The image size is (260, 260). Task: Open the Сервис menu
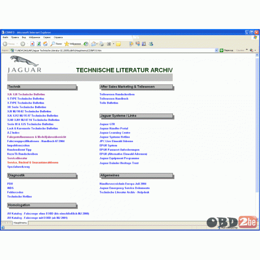tap(47, 37)
